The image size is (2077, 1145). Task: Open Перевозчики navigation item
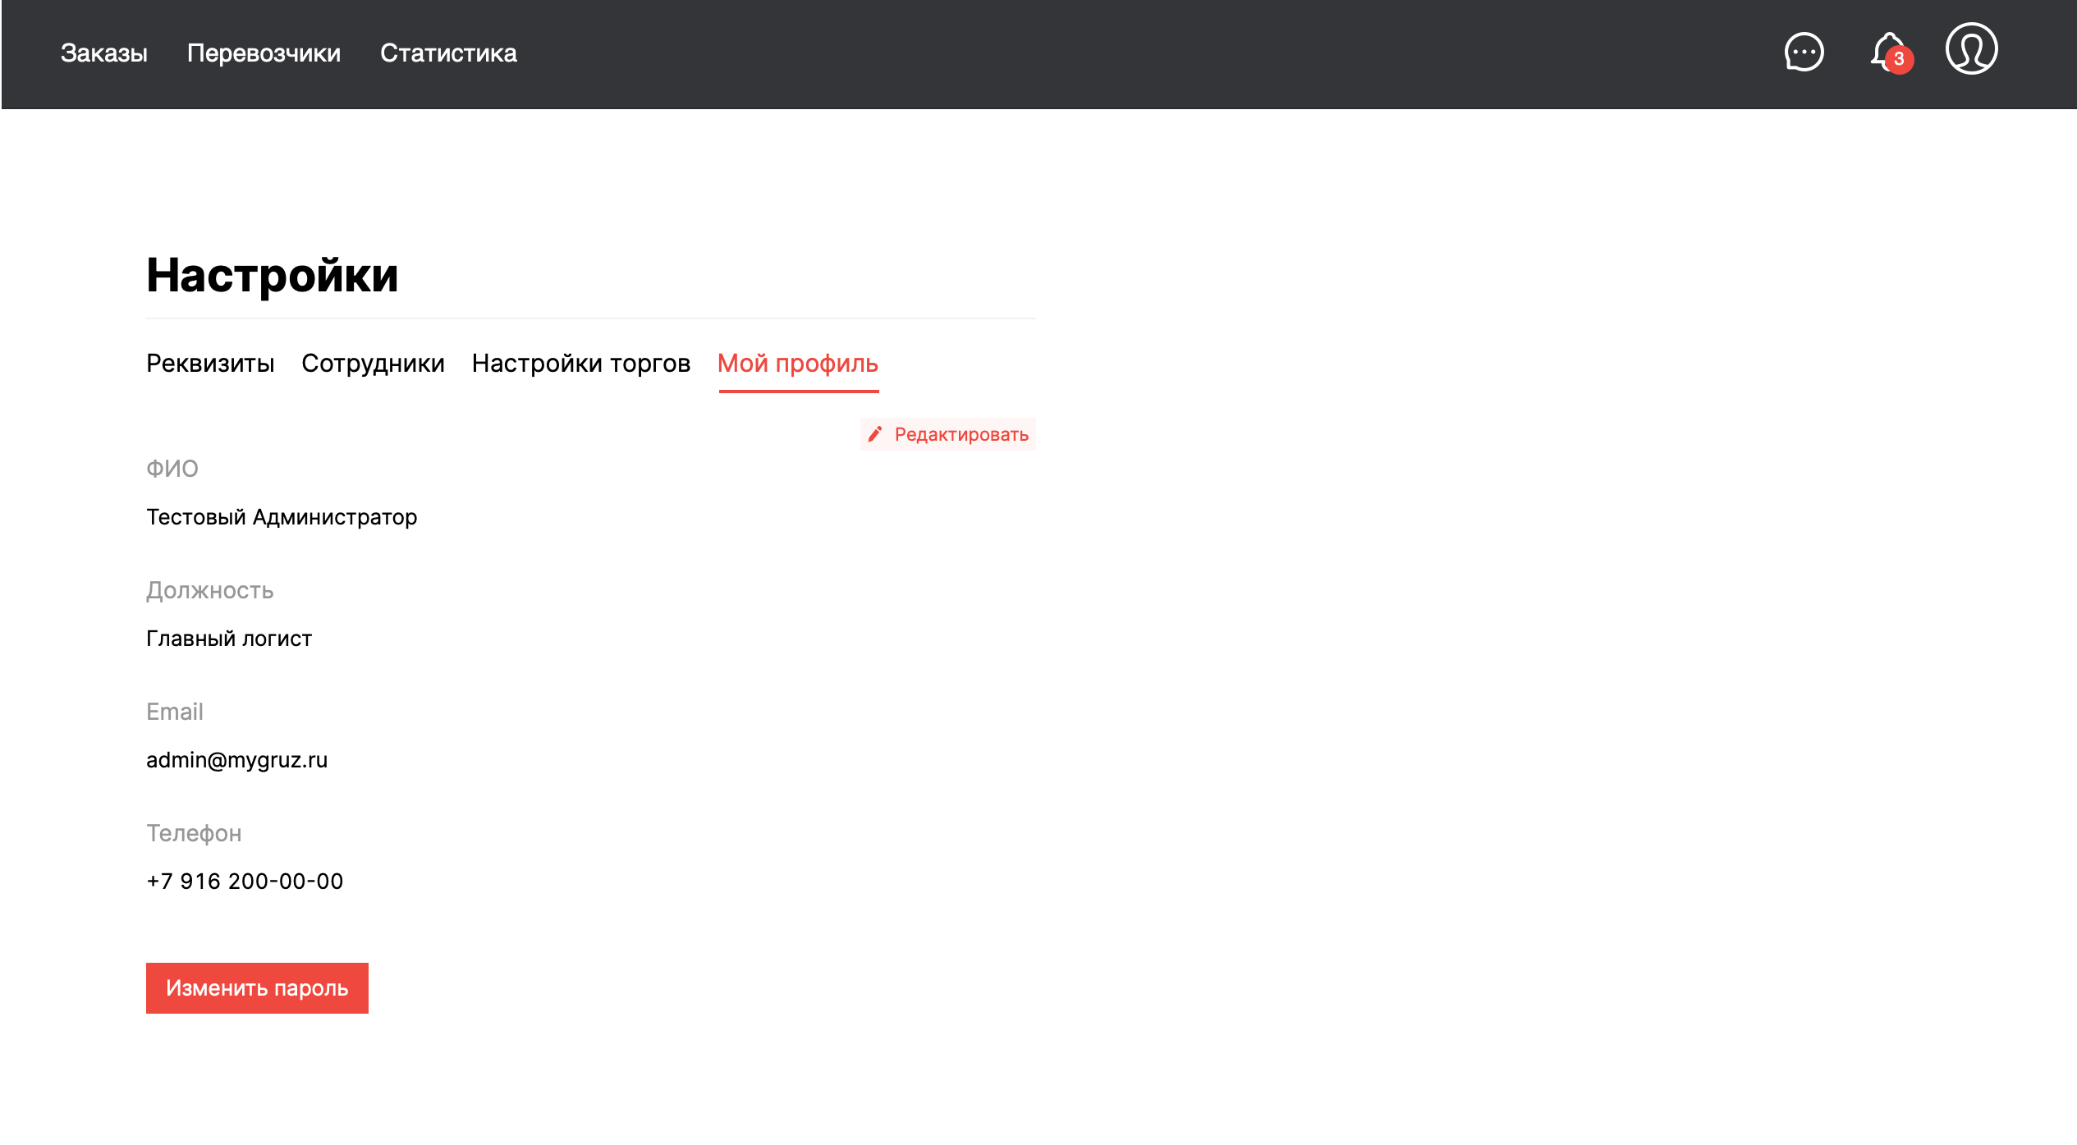point(264,53)
